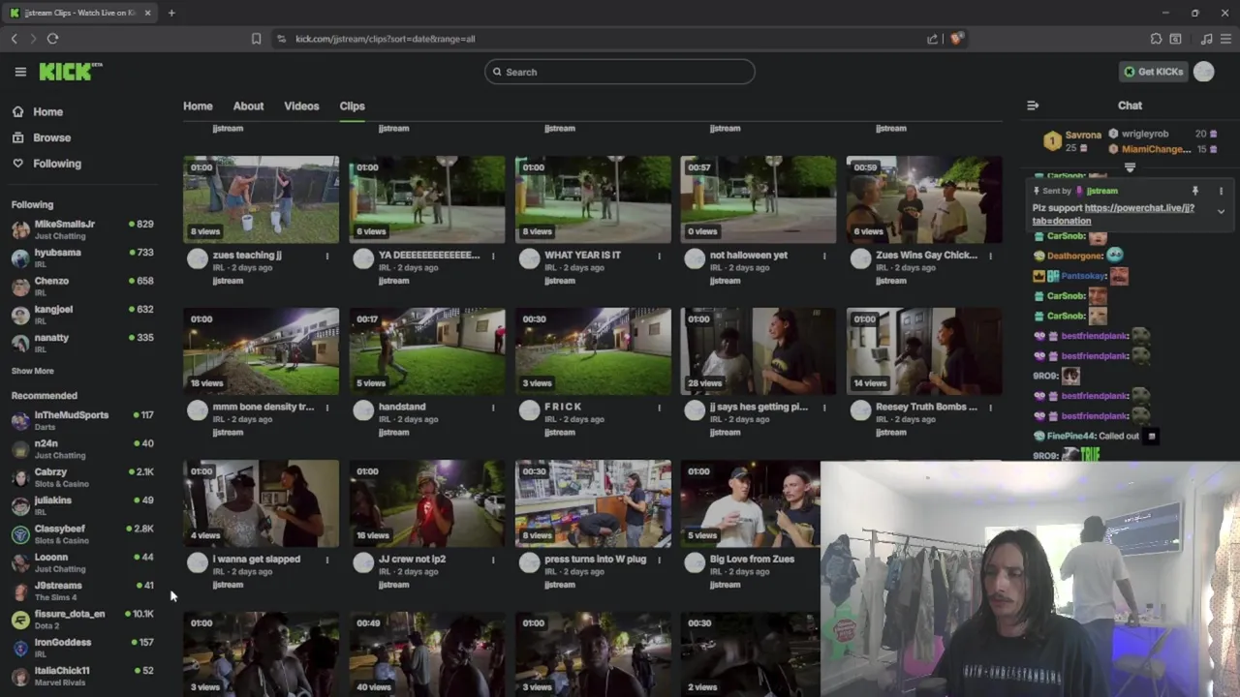
Task: Switch to the About channel tab
Action: tap(248, 106)
